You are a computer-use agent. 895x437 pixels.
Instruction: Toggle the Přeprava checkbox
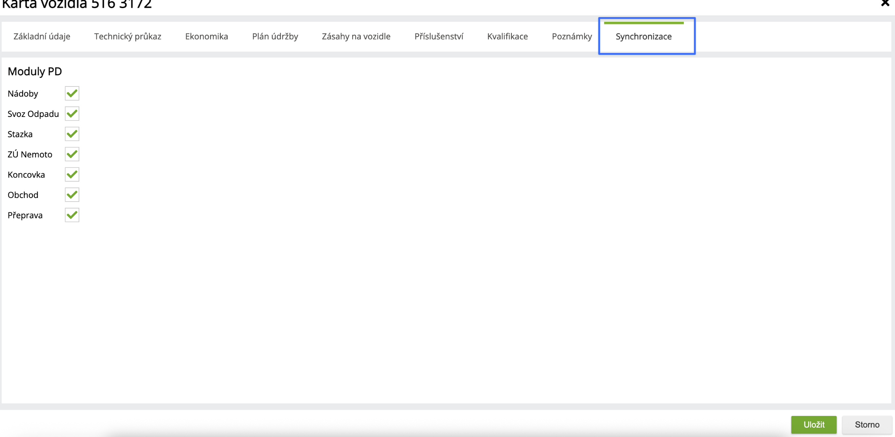point(72,215)
